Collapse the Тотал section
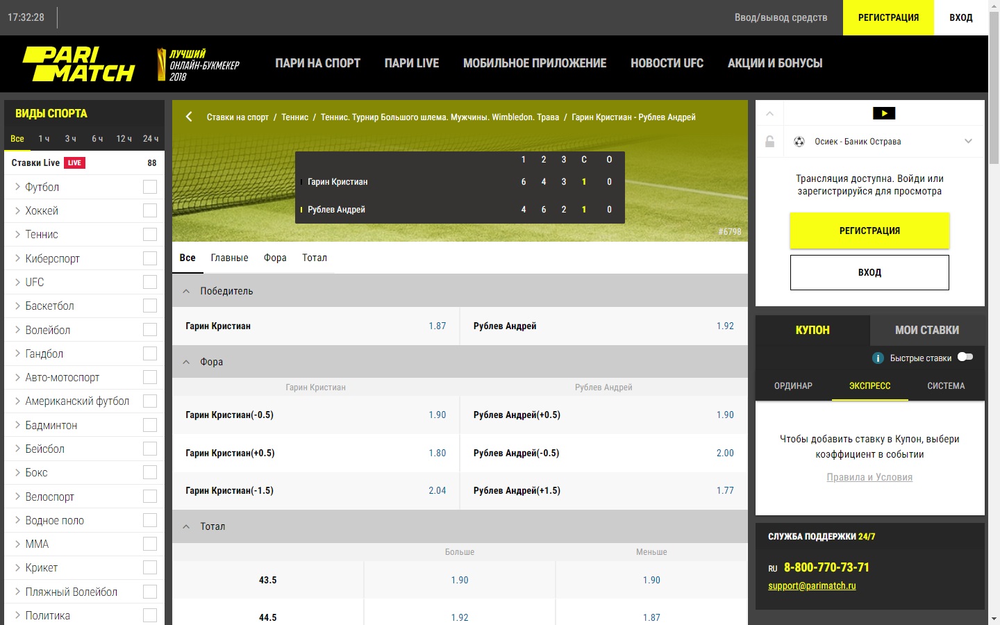Viewport: 1000px width, 625px height. point(186,526)
